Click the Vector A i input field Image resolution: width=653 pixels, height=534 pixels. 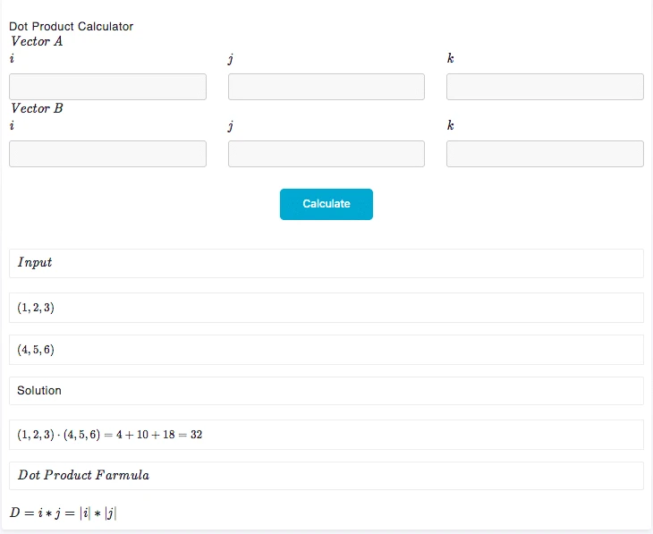[107, 87]
